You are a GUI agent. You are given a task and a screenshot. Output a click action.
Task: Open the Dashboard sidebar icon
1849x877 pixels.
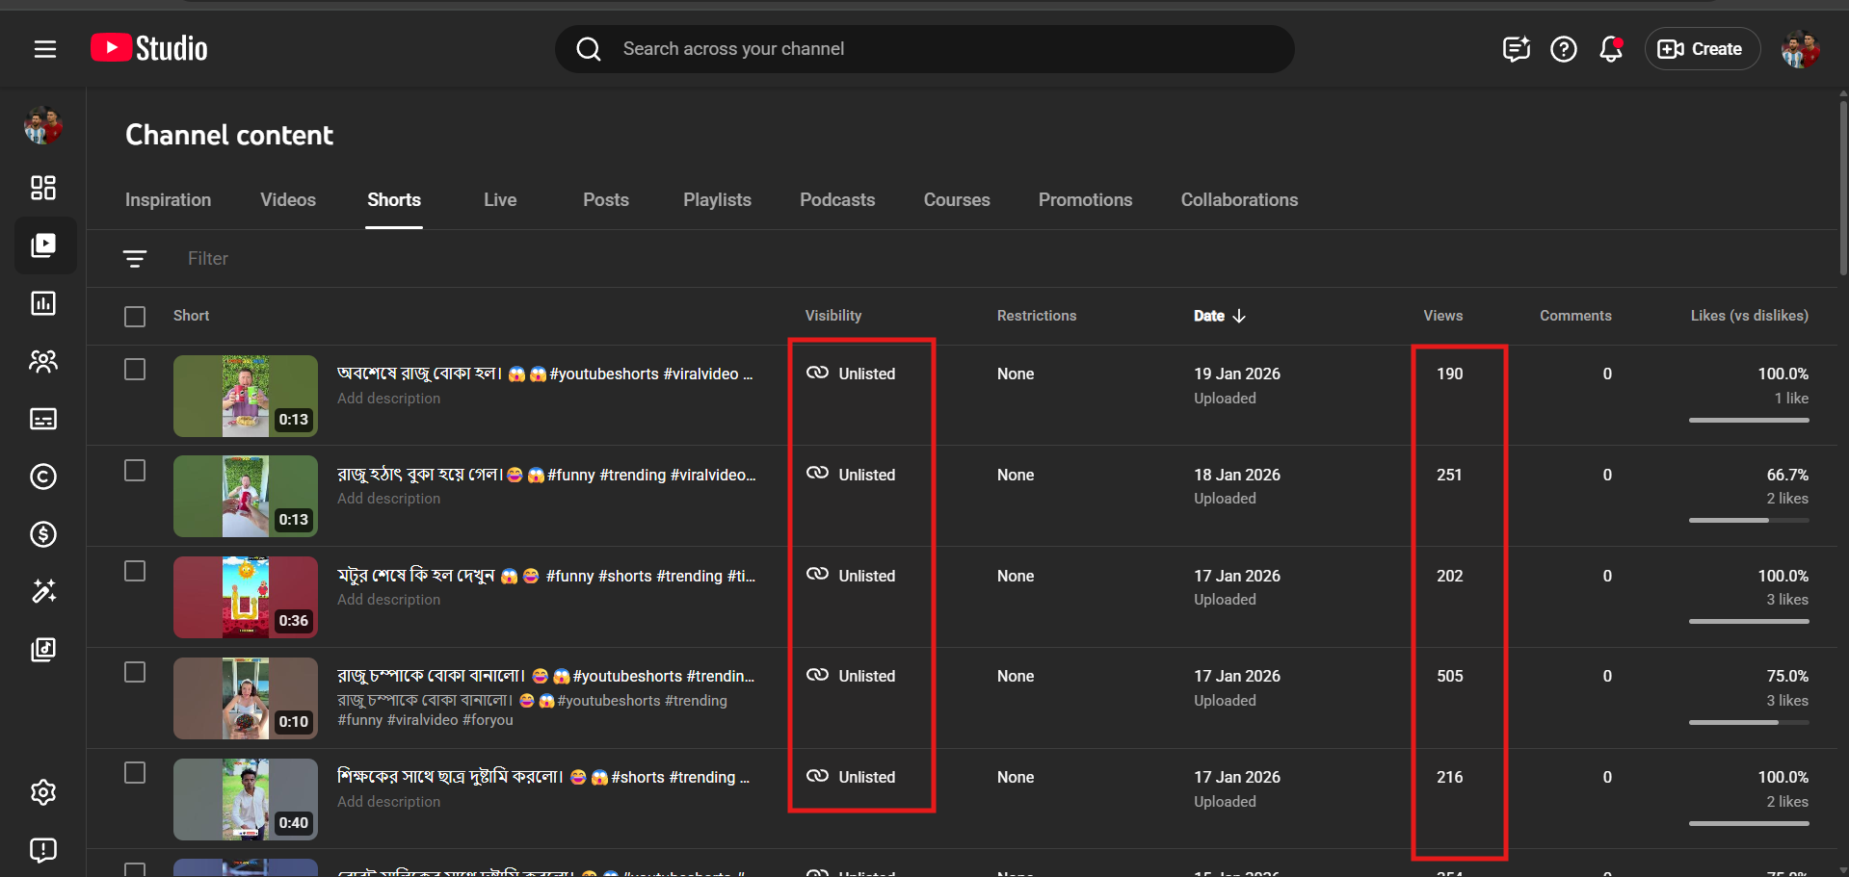tap(43, 188)
